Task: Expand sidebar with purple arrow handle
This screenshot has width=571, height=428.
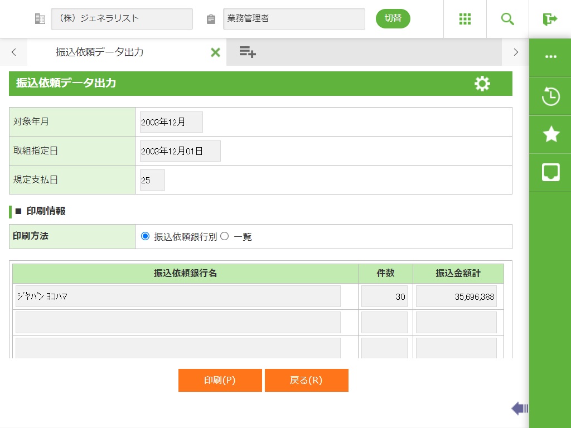Action: (x=519, y=409)
